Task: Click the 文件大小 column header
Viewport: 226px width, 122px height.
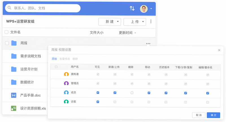Action: tap(97, 33)
